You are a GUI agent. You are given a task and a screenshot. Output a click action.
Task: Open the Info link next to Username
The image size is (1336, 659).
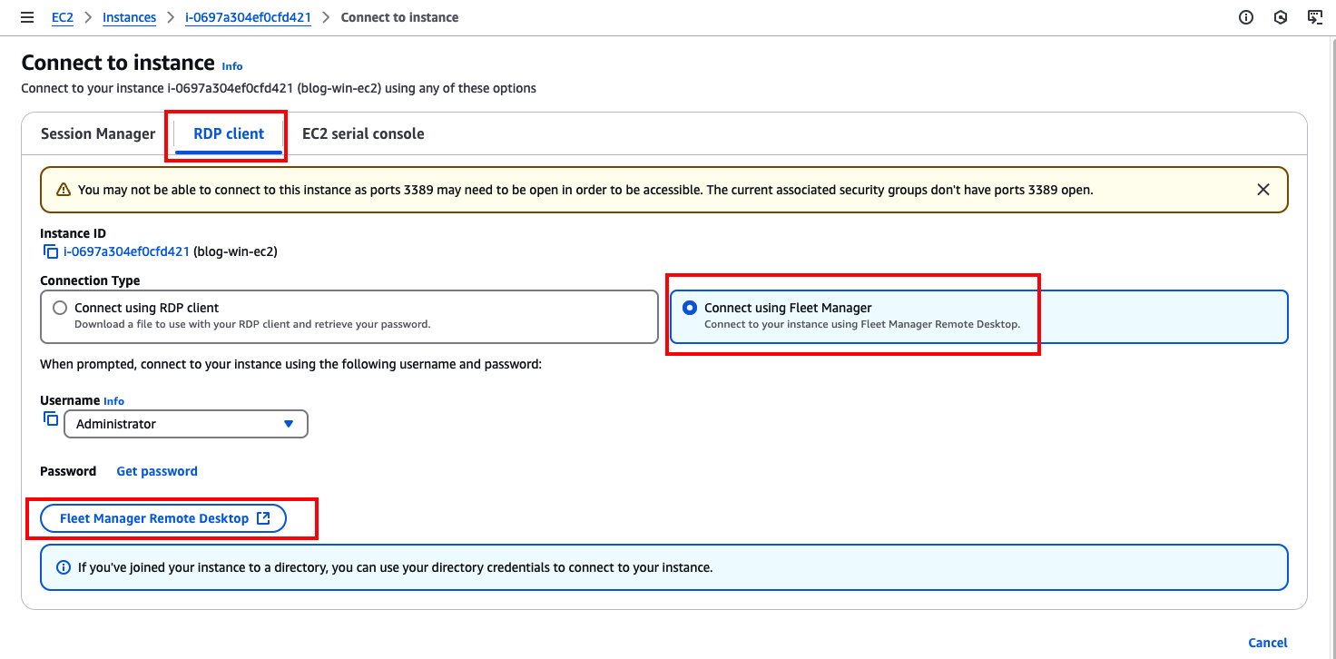(x=113, y=401)
